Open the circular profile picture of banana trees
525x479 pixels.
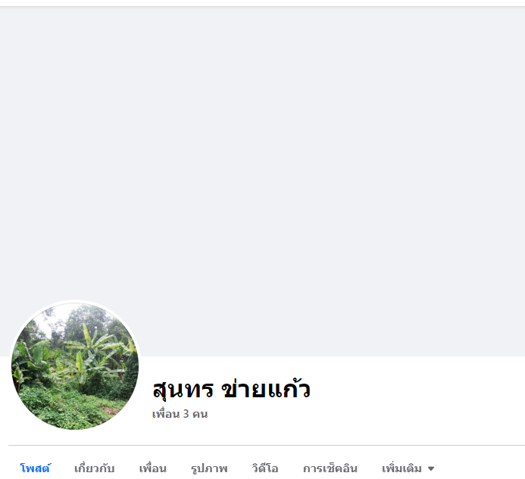(x=75, y=366)
